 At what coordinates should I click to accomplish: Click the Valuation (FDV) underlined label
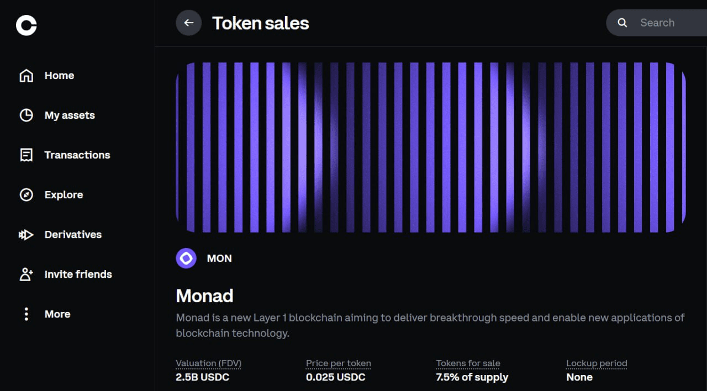click(208, 363)
